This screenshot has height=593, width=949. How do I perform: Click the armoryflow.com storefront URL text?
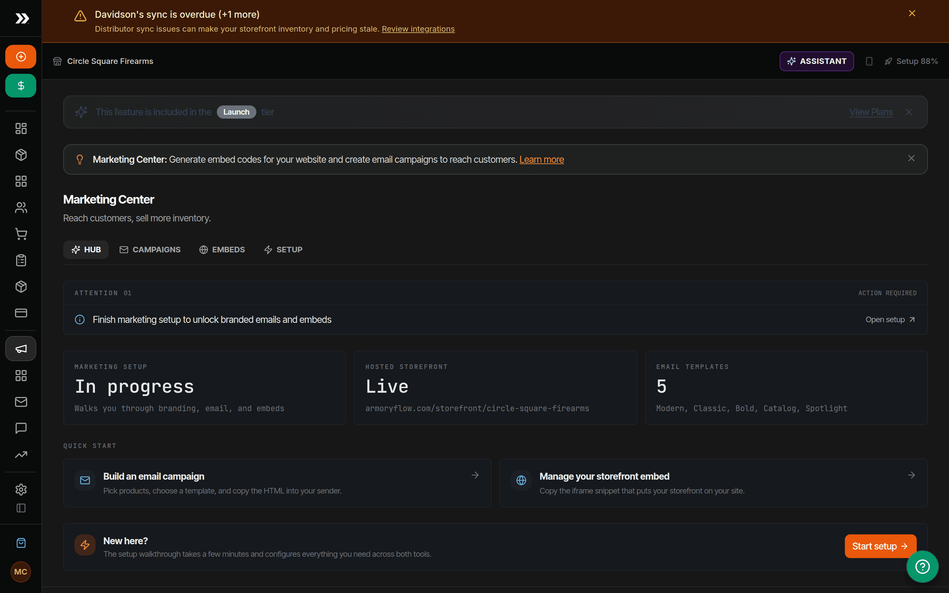tap(477, 408)
